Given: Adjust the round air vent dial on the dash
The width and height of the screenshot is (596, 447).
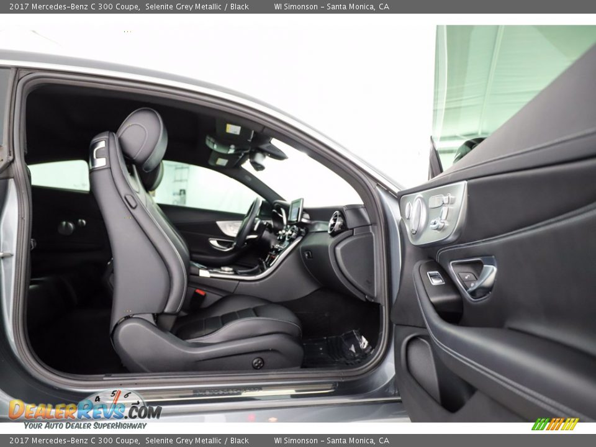Looking at the screenshot, I should pyautogui.click(x=335, y=222).
